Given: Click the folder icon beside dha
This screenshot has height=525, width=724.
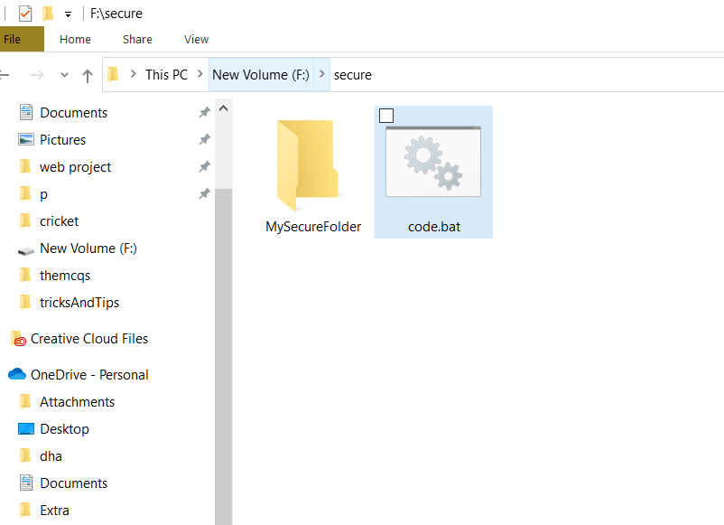Looking at the screenshot, I should pyautogui.click(x=25, y=456).
